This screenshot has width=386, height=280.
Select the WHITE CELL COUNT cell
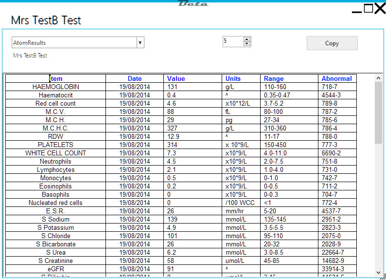(x=55, y=153)
